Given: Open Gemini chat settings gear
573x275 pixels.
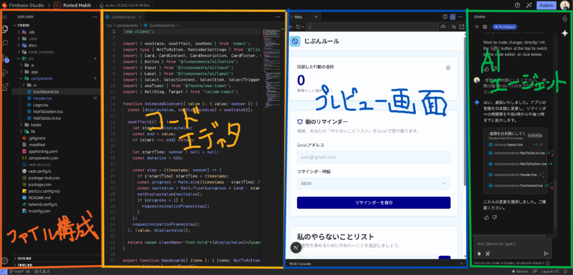Looking at the screenshot, I should pos(485,27).
